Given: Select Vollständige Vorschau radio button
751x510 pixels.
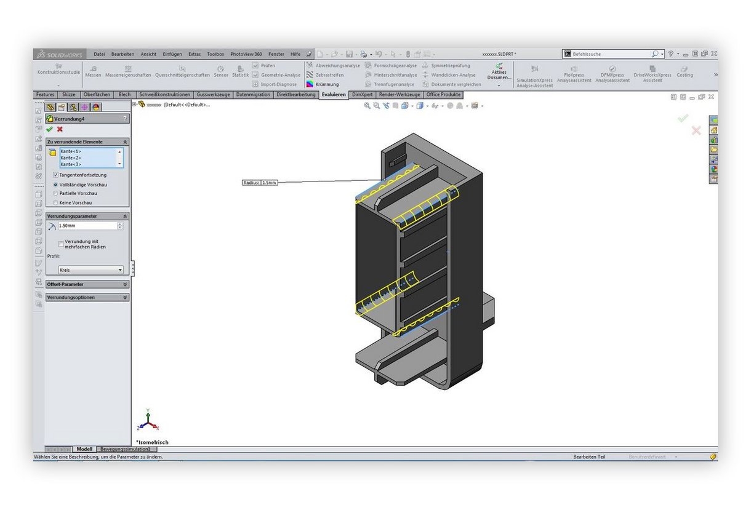Looking at the screenshot, I should pos(56,185).
